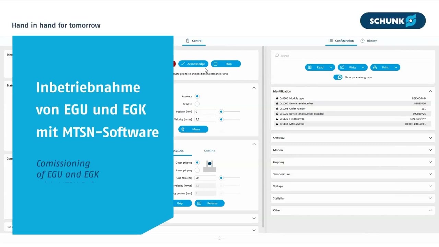Click the pencil icon on Write

[x=342, y=68]
